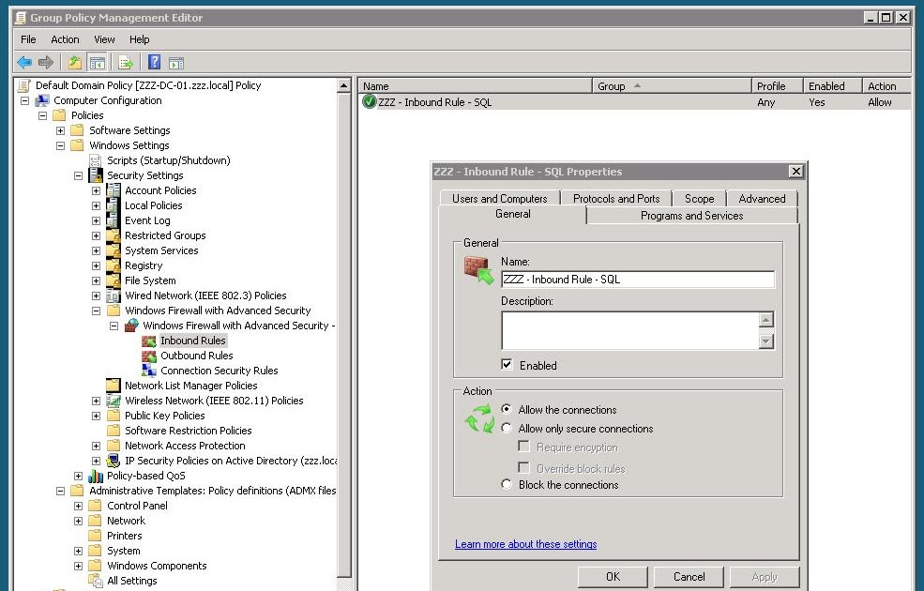Click the Back navigation arrow
Viewport: 924px width, 591px height.
point(23,62)
